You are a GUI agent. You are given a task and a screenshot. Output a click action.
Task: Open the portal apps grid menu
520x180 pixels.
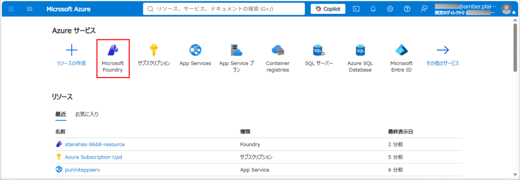click(11, 9)
